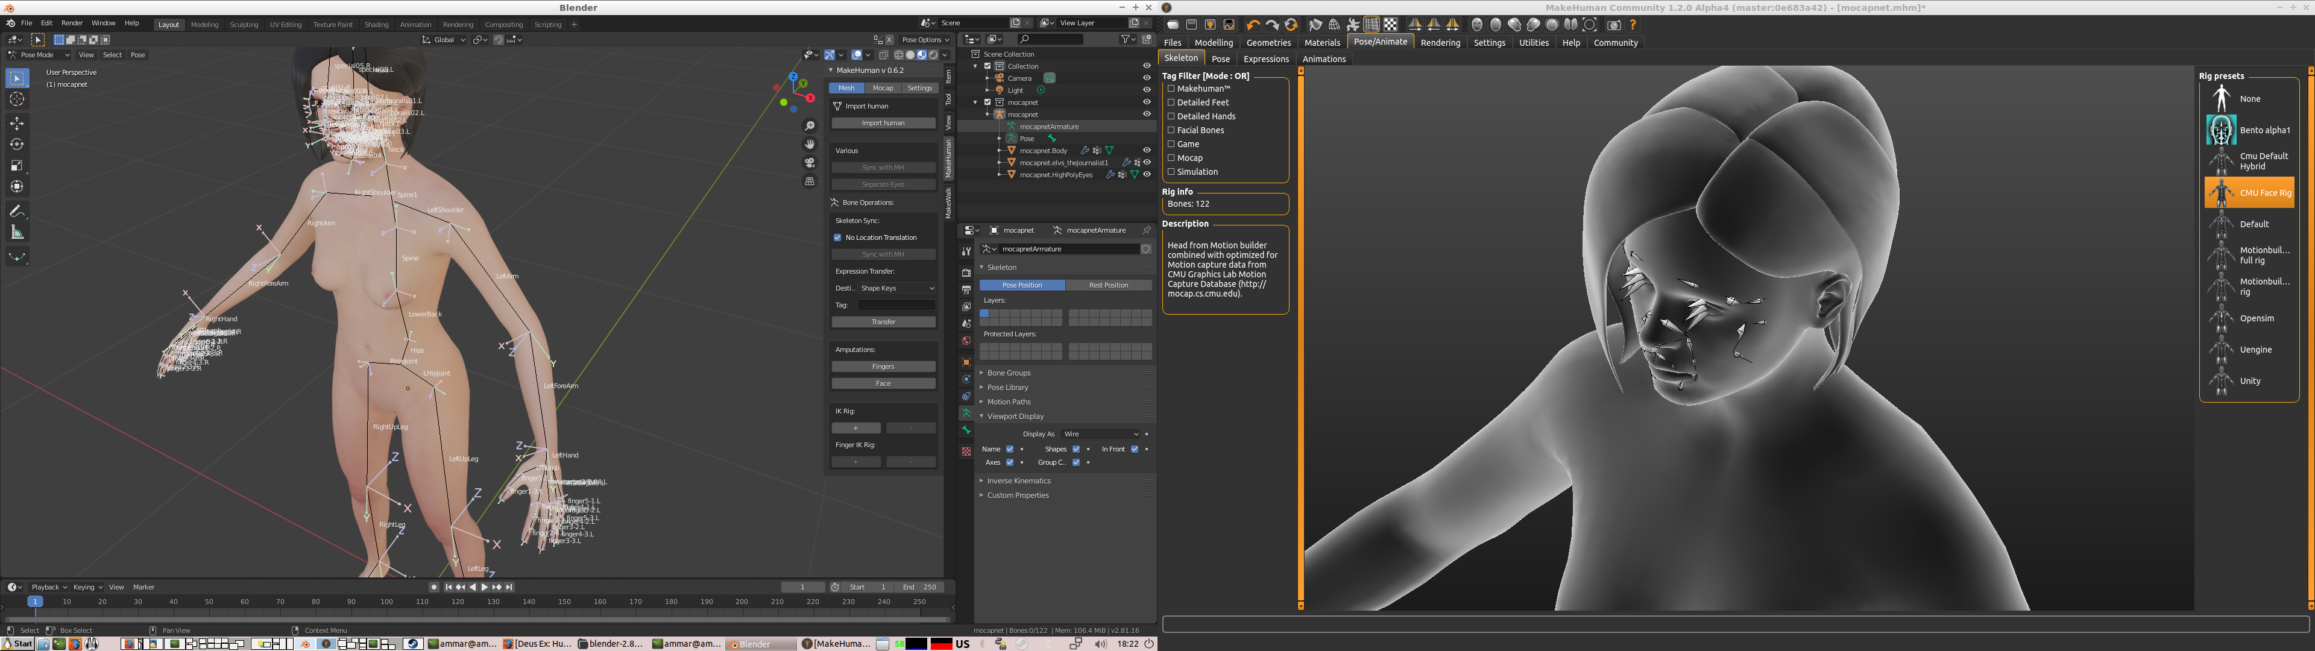Select the Annotate tool in Blender
Viewport: 2315px width, 651px height.
point(17,212)
